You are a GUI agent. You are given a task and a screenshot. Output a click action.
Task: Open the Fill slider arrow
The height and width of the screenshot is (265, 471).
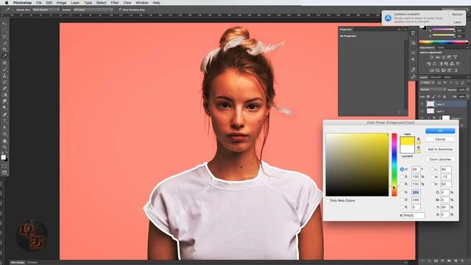click(x=467, y=96)
